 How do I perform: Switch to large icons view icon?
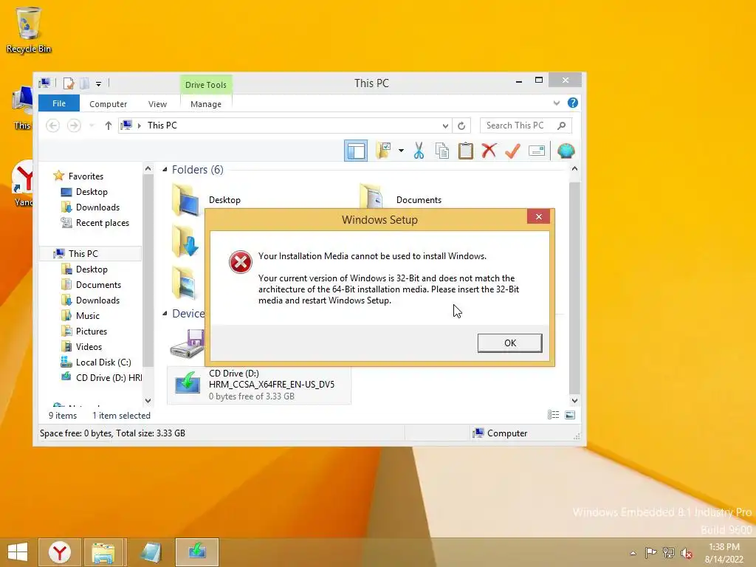[570, 415]
